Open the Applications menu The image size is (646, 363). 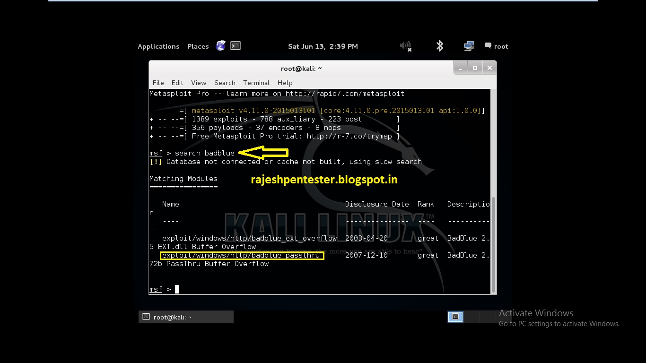pos(158,46)
